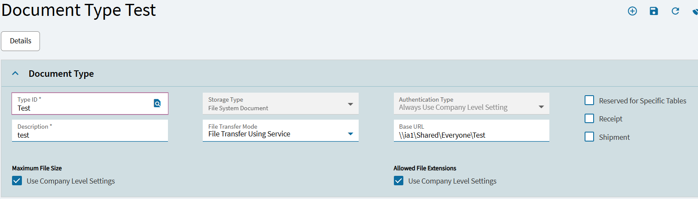Image resolution: width=698 pixels, height=199 pixels.
Task: Click the refresh circular arrow icon
Action: point(675,11)
